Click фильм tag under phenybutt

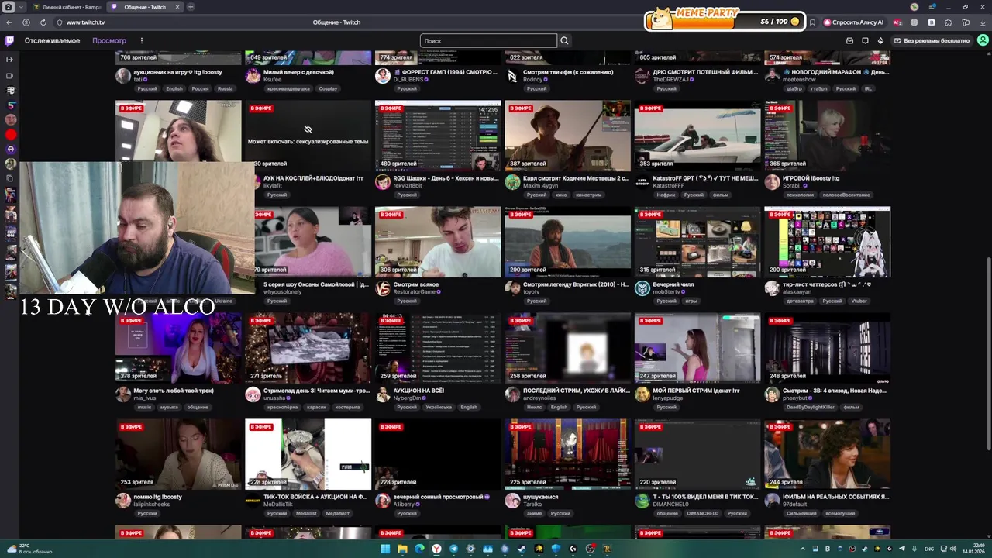[851, 407]
